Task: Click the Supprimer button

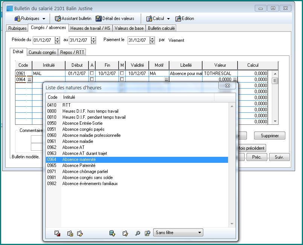Action: click(270, 136)
